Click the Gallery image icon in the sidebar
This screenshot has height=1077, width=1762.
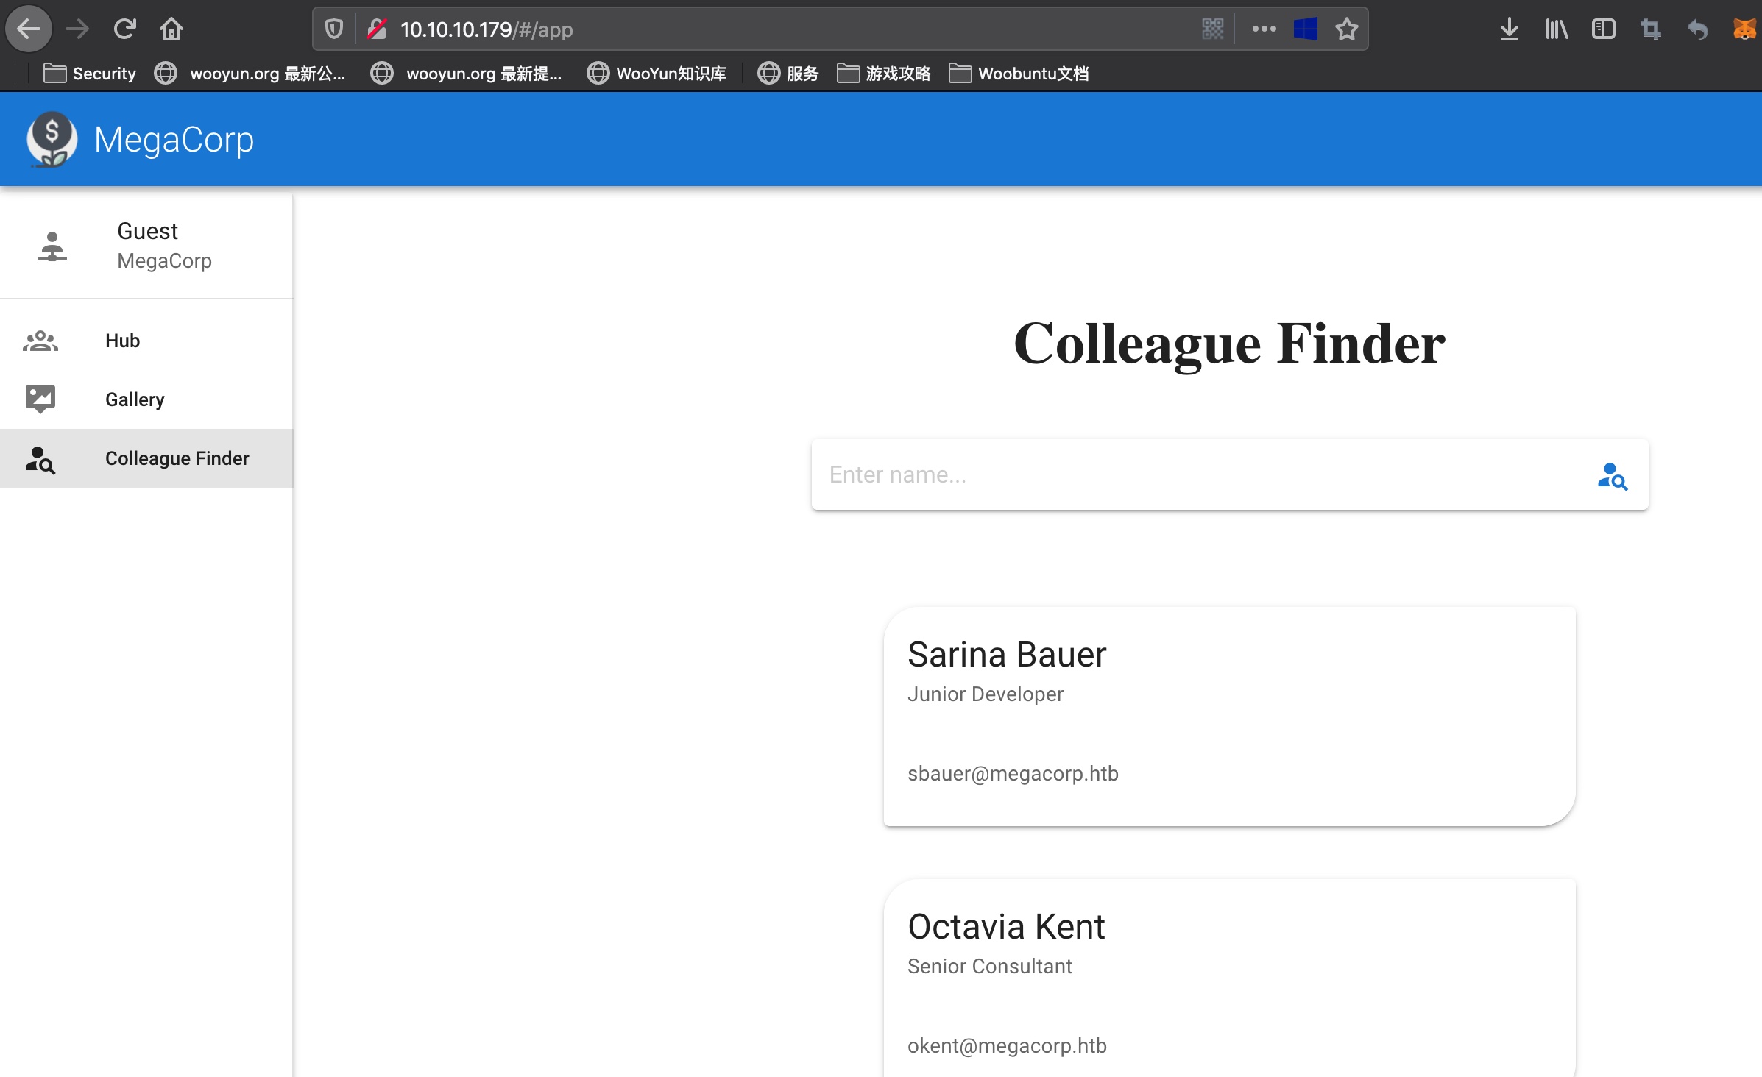(x=40, y=399)
